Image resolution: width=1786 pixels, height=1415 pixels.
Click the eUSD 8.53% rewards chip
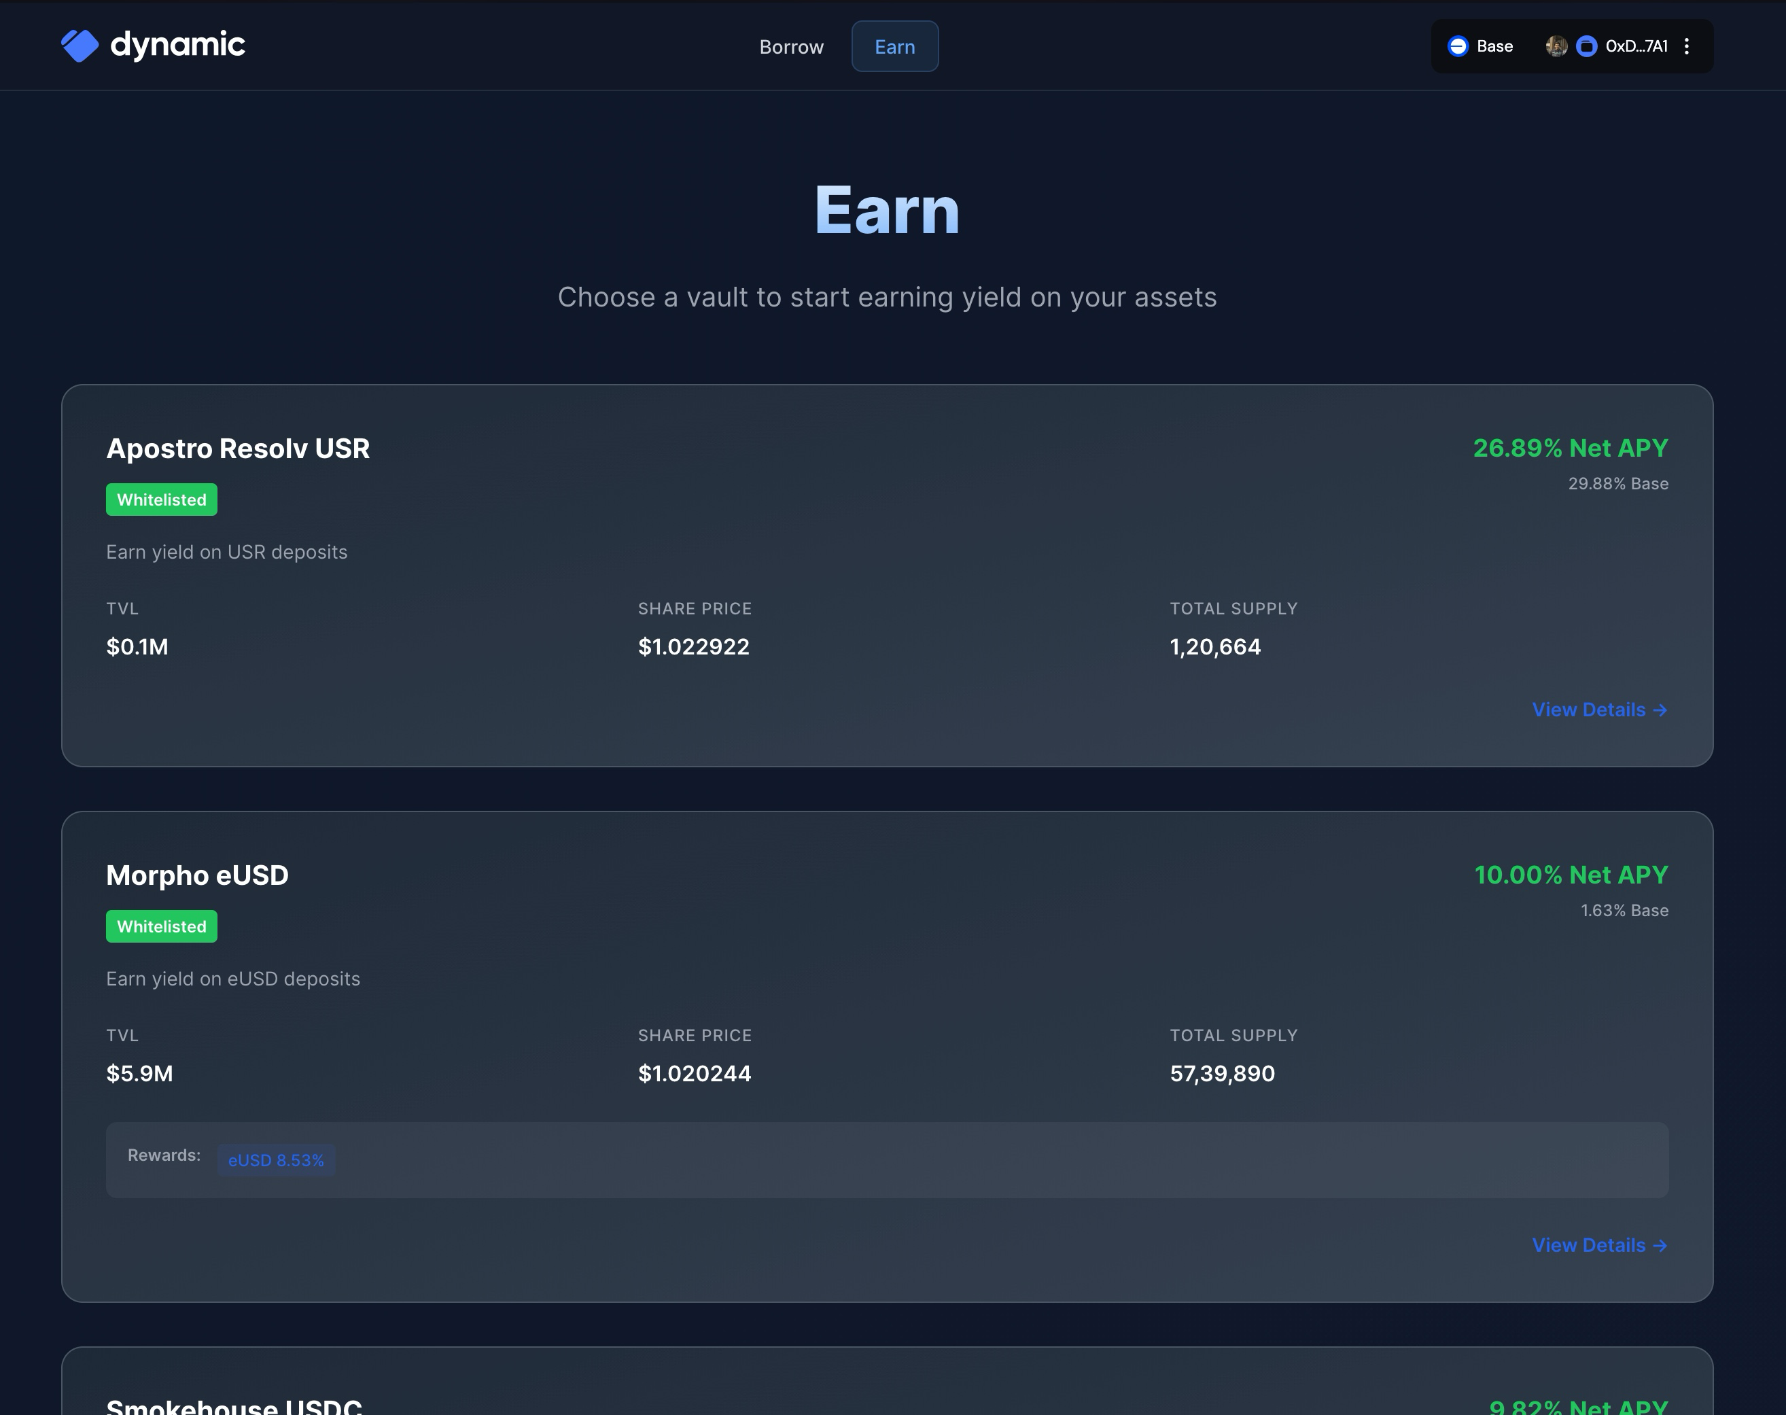click(276, 1160)
